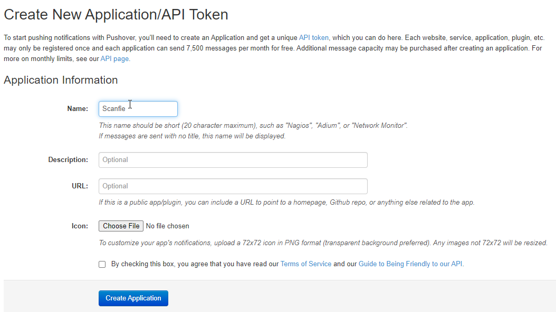Screen dimensions: 556x312
Task: Check the Terms of Service agreement box
Action: pos(102,264)
